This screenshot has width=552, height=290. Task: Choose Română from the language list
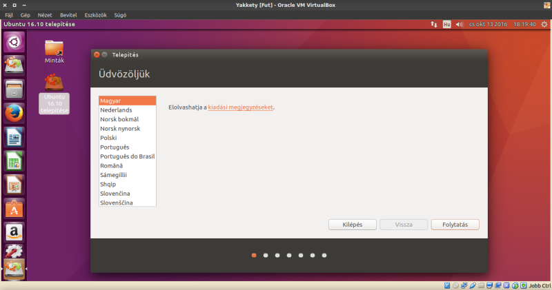[x=111, y=166]
